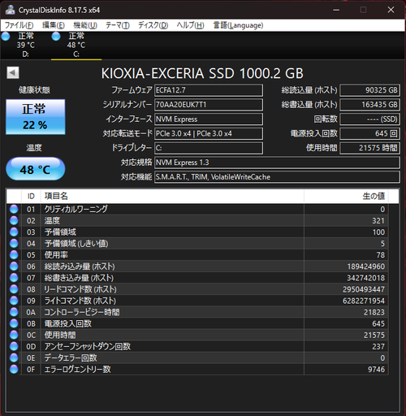Click the rotation rate field ---- (SSD)
This screenshot has height=416, width=406.
(x=369, y=119)
